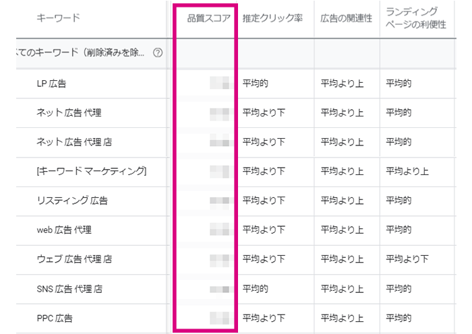Sort by 推定クリック率 column header

click(272, 18)
